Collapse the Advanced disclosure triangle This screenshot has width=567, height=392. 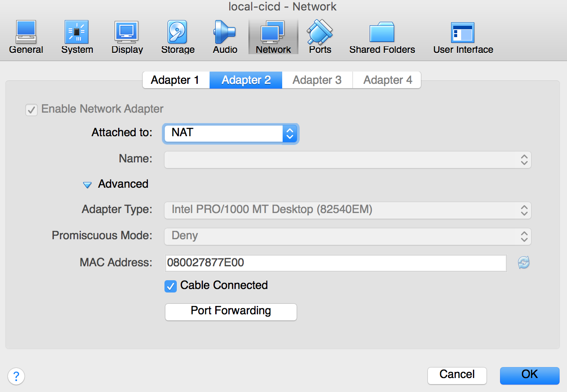[87, 185]
